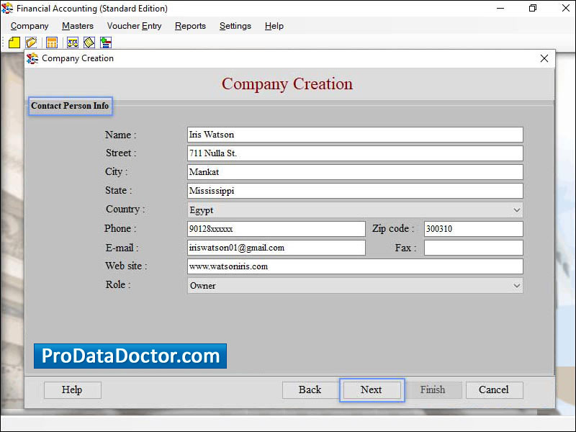
Task: Select the E-mail field showing iriswatson01@gmail.com
Action: pos(276,247)
